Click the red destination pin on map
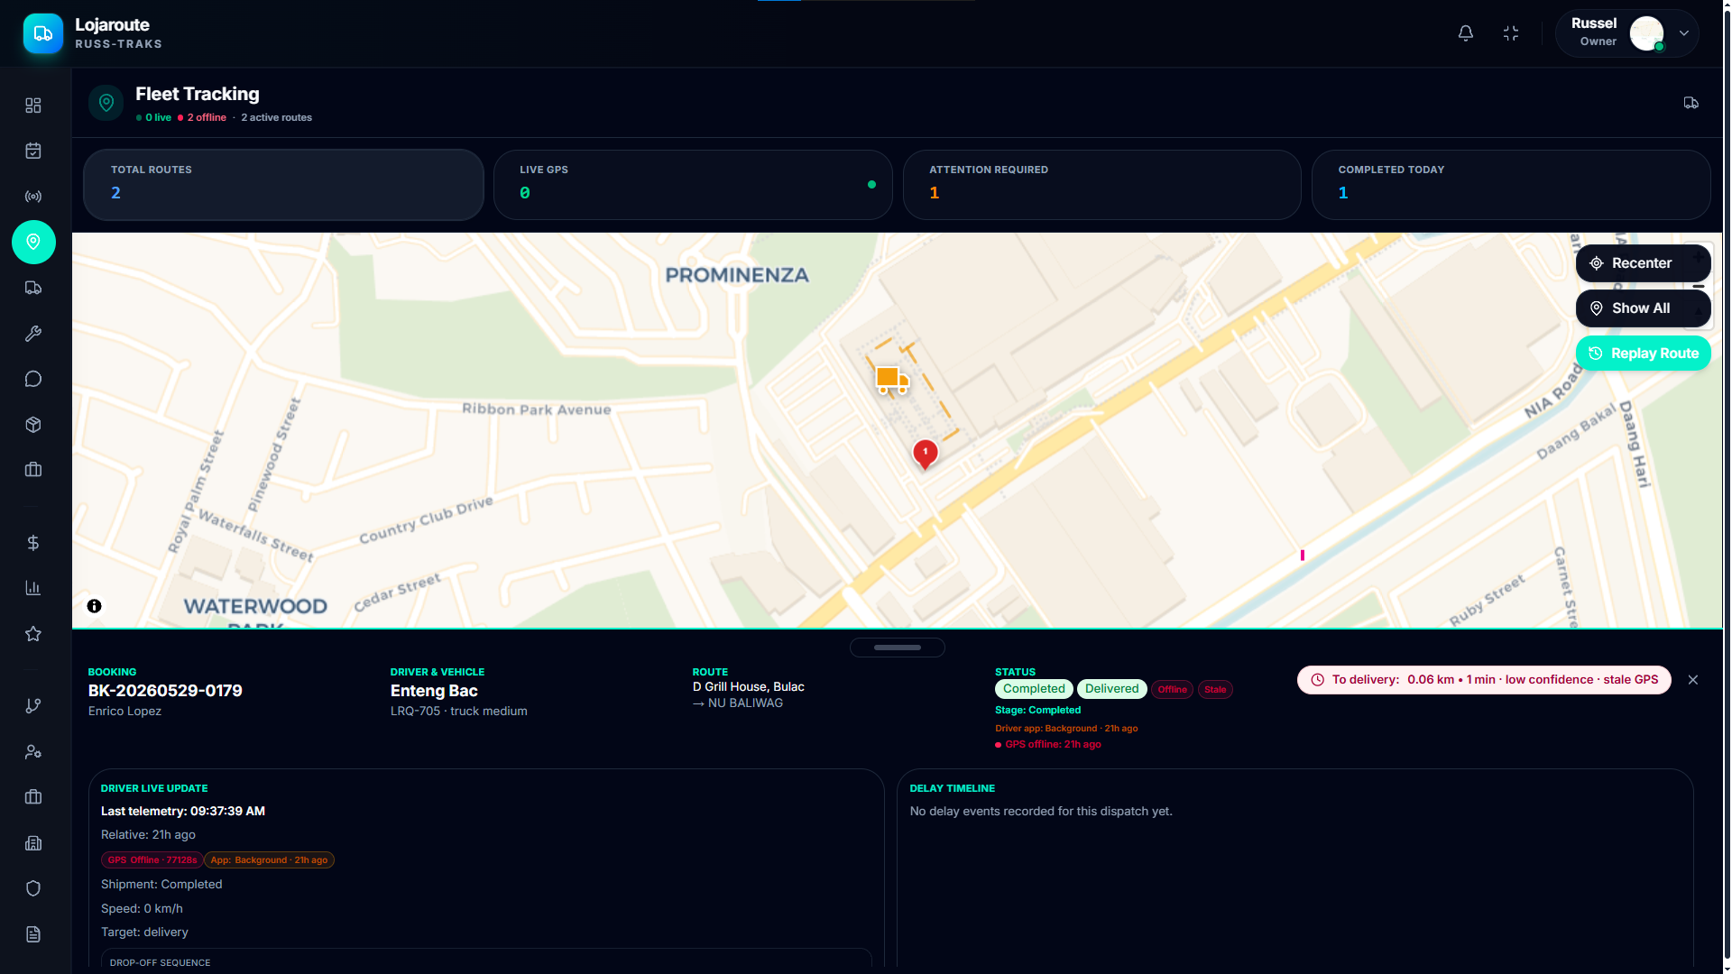The width and height of the screenshot is (1732, 974). point(926,454)
